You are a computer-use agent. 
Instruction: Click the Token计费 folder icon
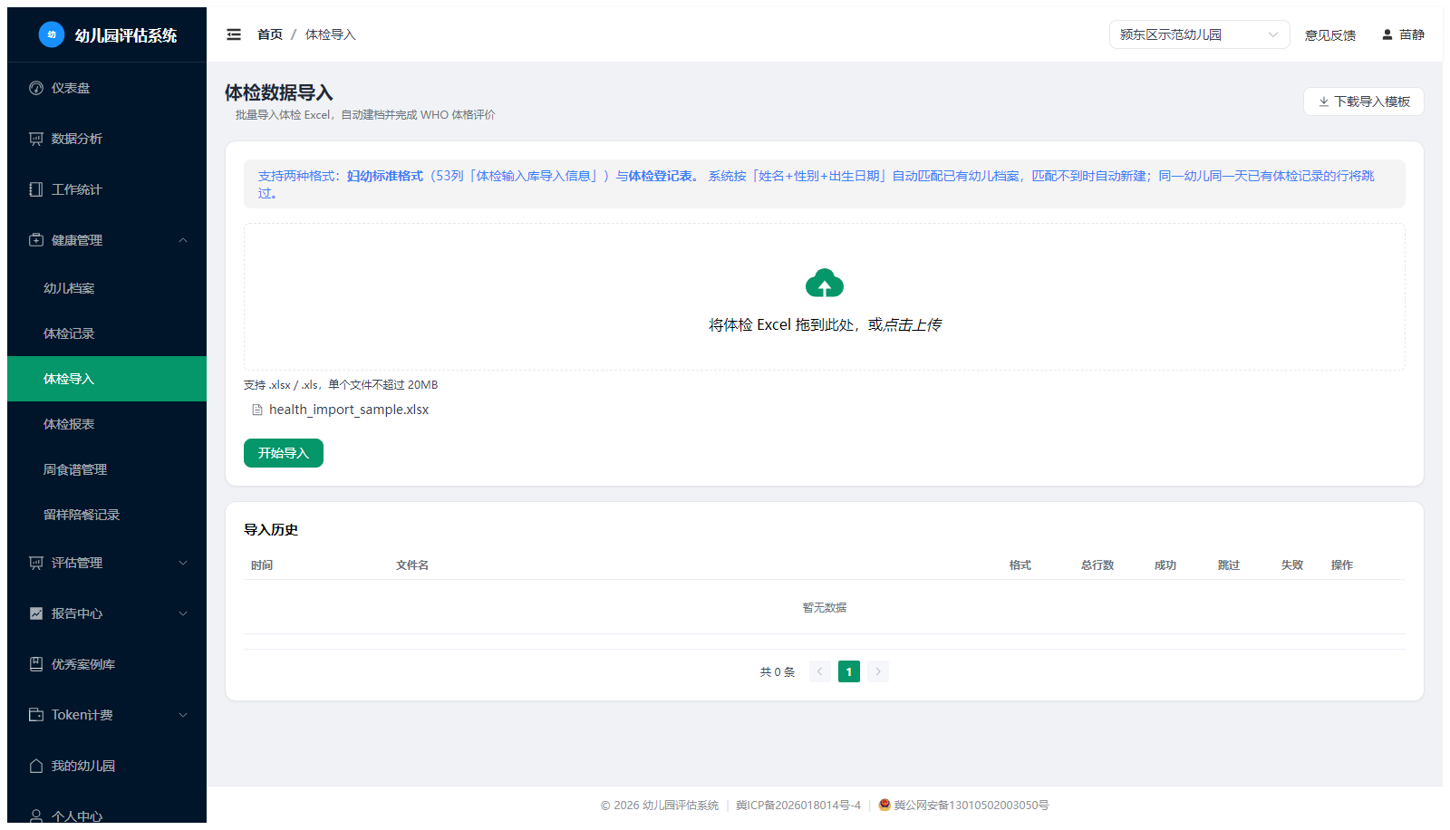pyautogui.click(x=36, y=715)
